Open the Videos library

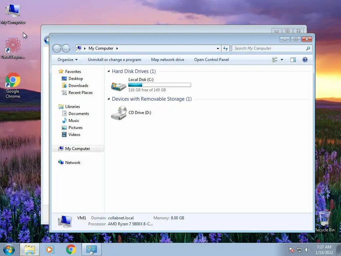tap(71, 135)
